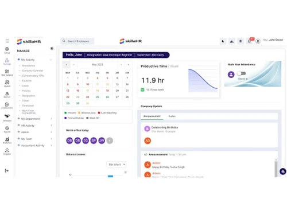Open Policies menu item
Image resolution: width=287 pixels, height=215 pixels.
(x=26, y=91)
